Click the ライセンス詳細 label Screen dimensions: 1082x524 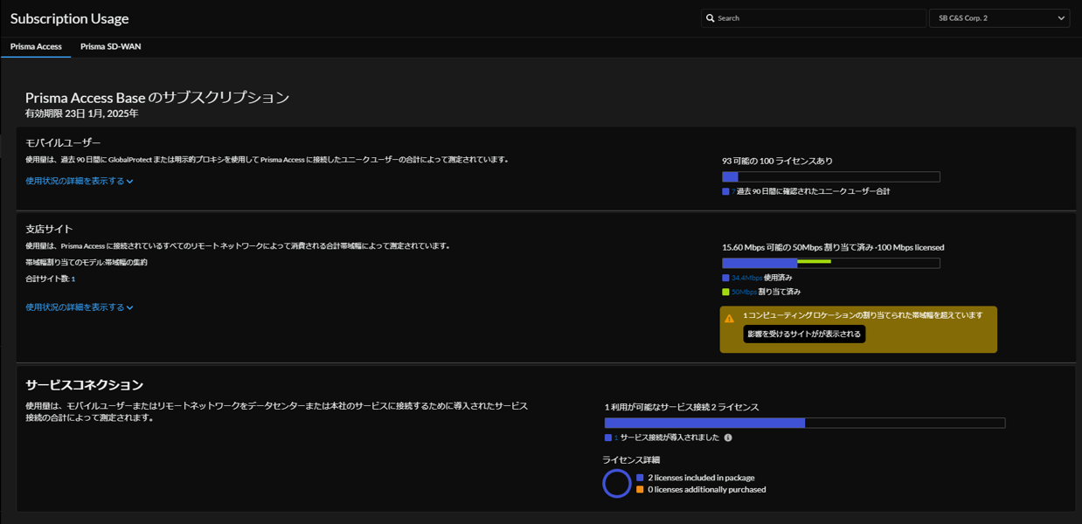(x=631, y=459)
